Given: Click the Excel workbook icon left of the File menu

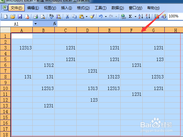Looking at the screenshot, I should tap(5, 8).
